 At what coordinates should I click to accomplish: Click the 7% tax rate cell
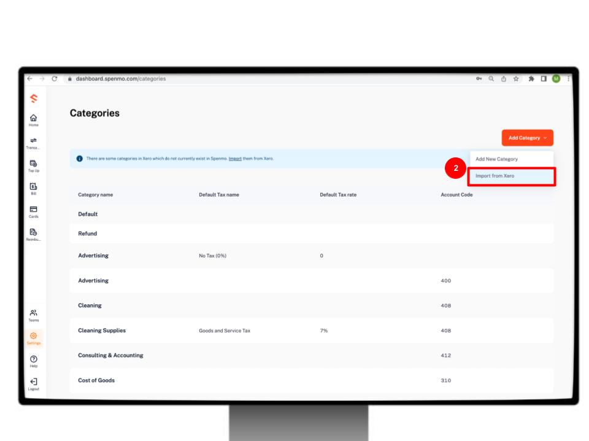click(324, 331)
